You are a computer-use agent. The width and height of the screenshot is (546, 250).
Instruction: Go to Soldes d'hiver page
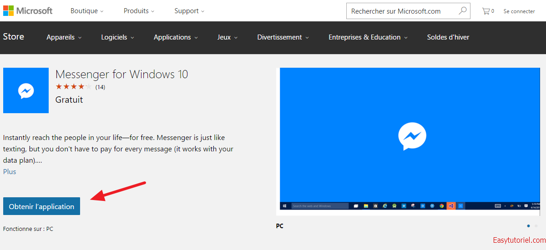(448, 37)
